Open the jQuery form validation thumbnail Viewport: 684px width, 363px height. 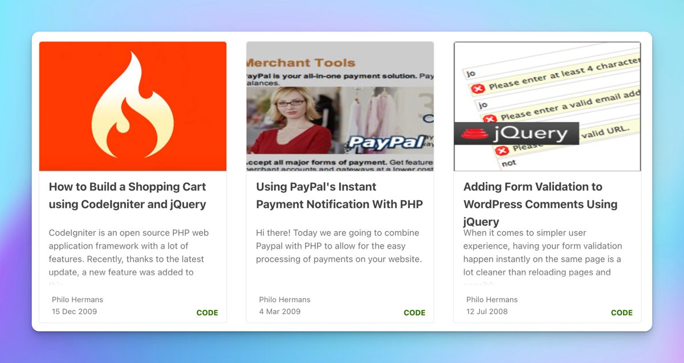coord(547,106)
